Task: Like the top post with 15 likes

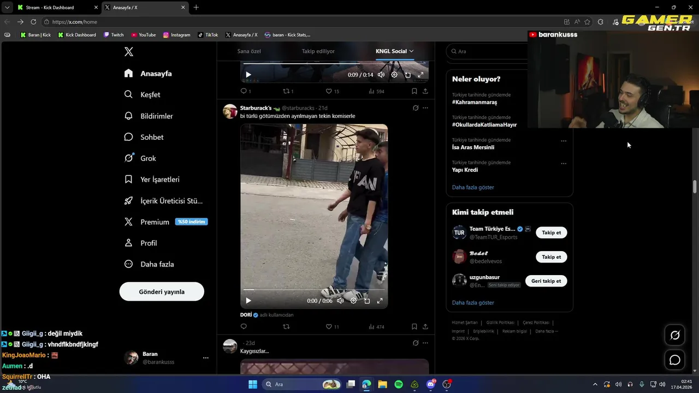Action: coord(332,91)
